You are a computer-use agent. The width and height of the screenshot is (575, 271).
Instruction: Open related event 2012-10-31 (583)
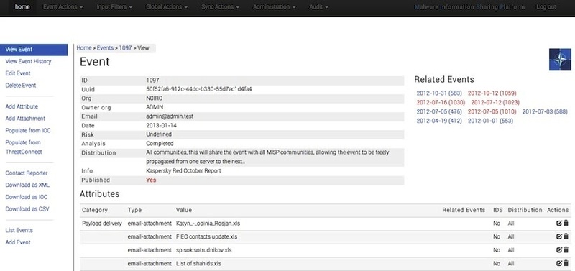pyautogui.click(x=439, y=93)
